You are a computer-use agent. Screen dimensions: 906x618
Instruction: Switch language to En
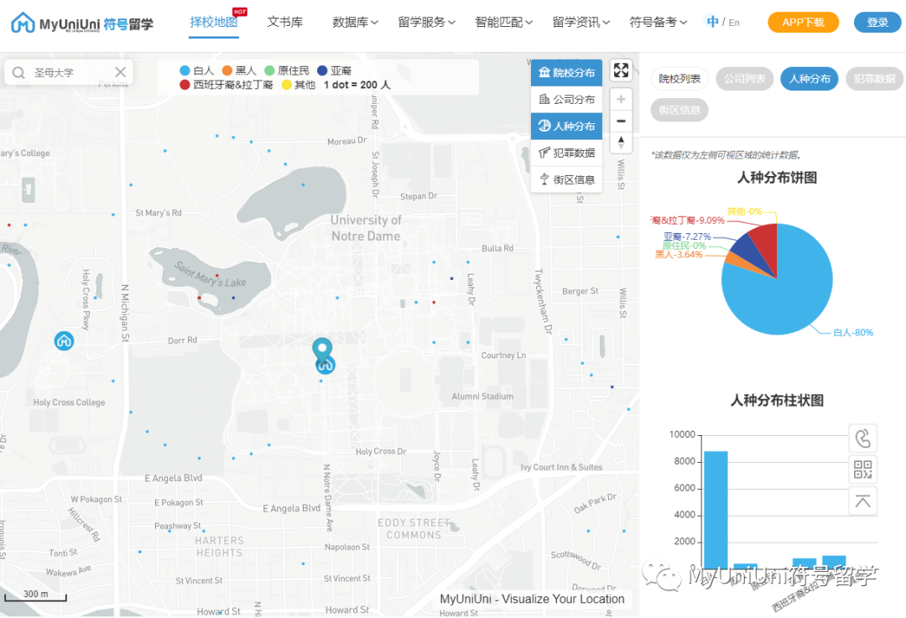click(734, 23)
